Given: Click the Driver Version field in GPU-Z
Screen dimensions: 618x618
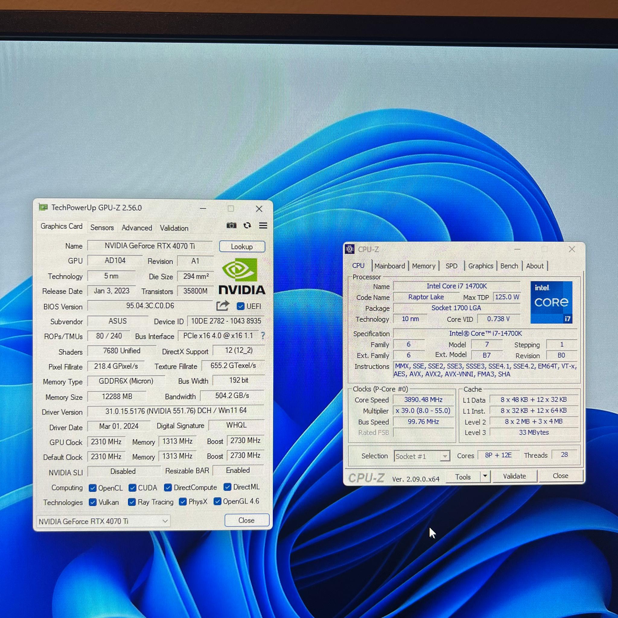Looking at the screenshot, I should (x=176, y=411).
